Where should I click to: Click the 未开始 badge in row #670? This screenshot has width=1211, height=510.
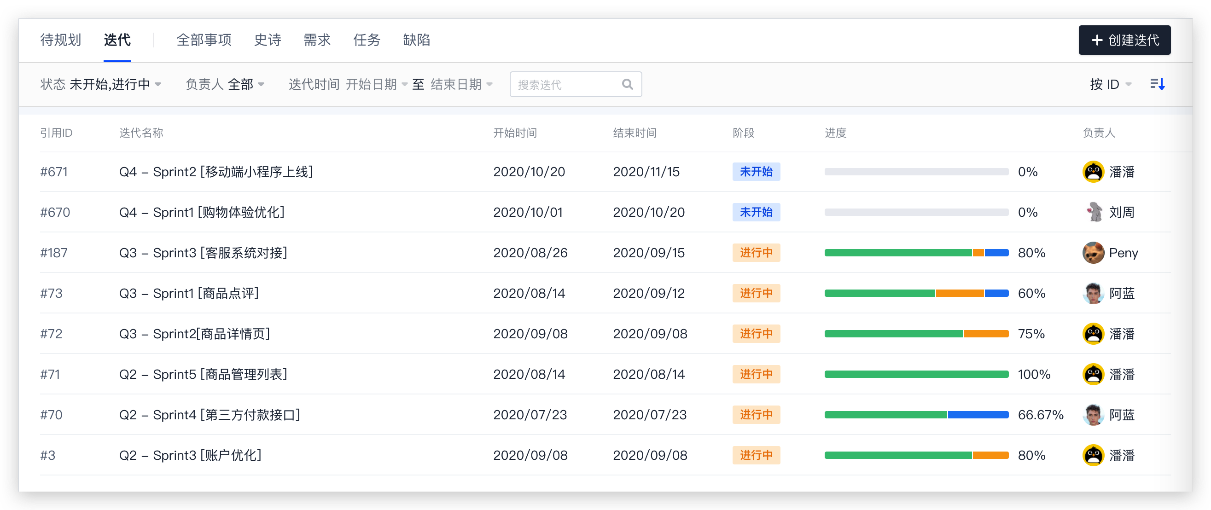tap(756, 212)
